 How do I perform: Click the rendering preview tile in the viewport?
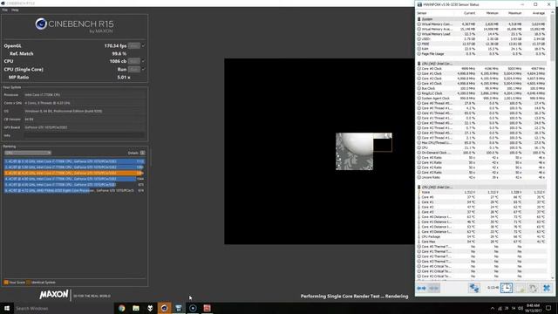pyautogui.click(x=364, y=151)
